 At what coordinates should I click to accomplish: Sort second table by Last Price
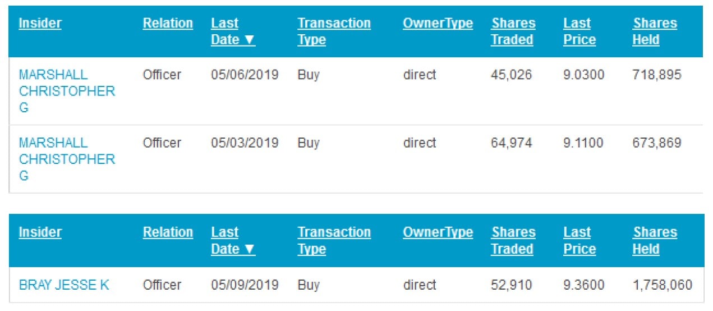coord(579,241)
